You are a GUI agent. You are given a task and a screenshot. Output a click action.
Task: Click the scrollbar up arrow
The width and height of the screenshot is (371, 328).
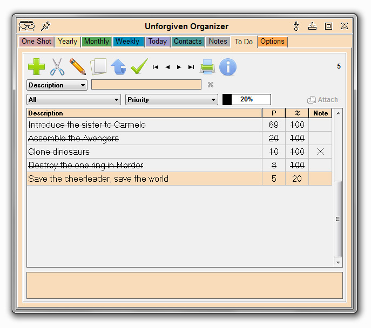[339, 113]
